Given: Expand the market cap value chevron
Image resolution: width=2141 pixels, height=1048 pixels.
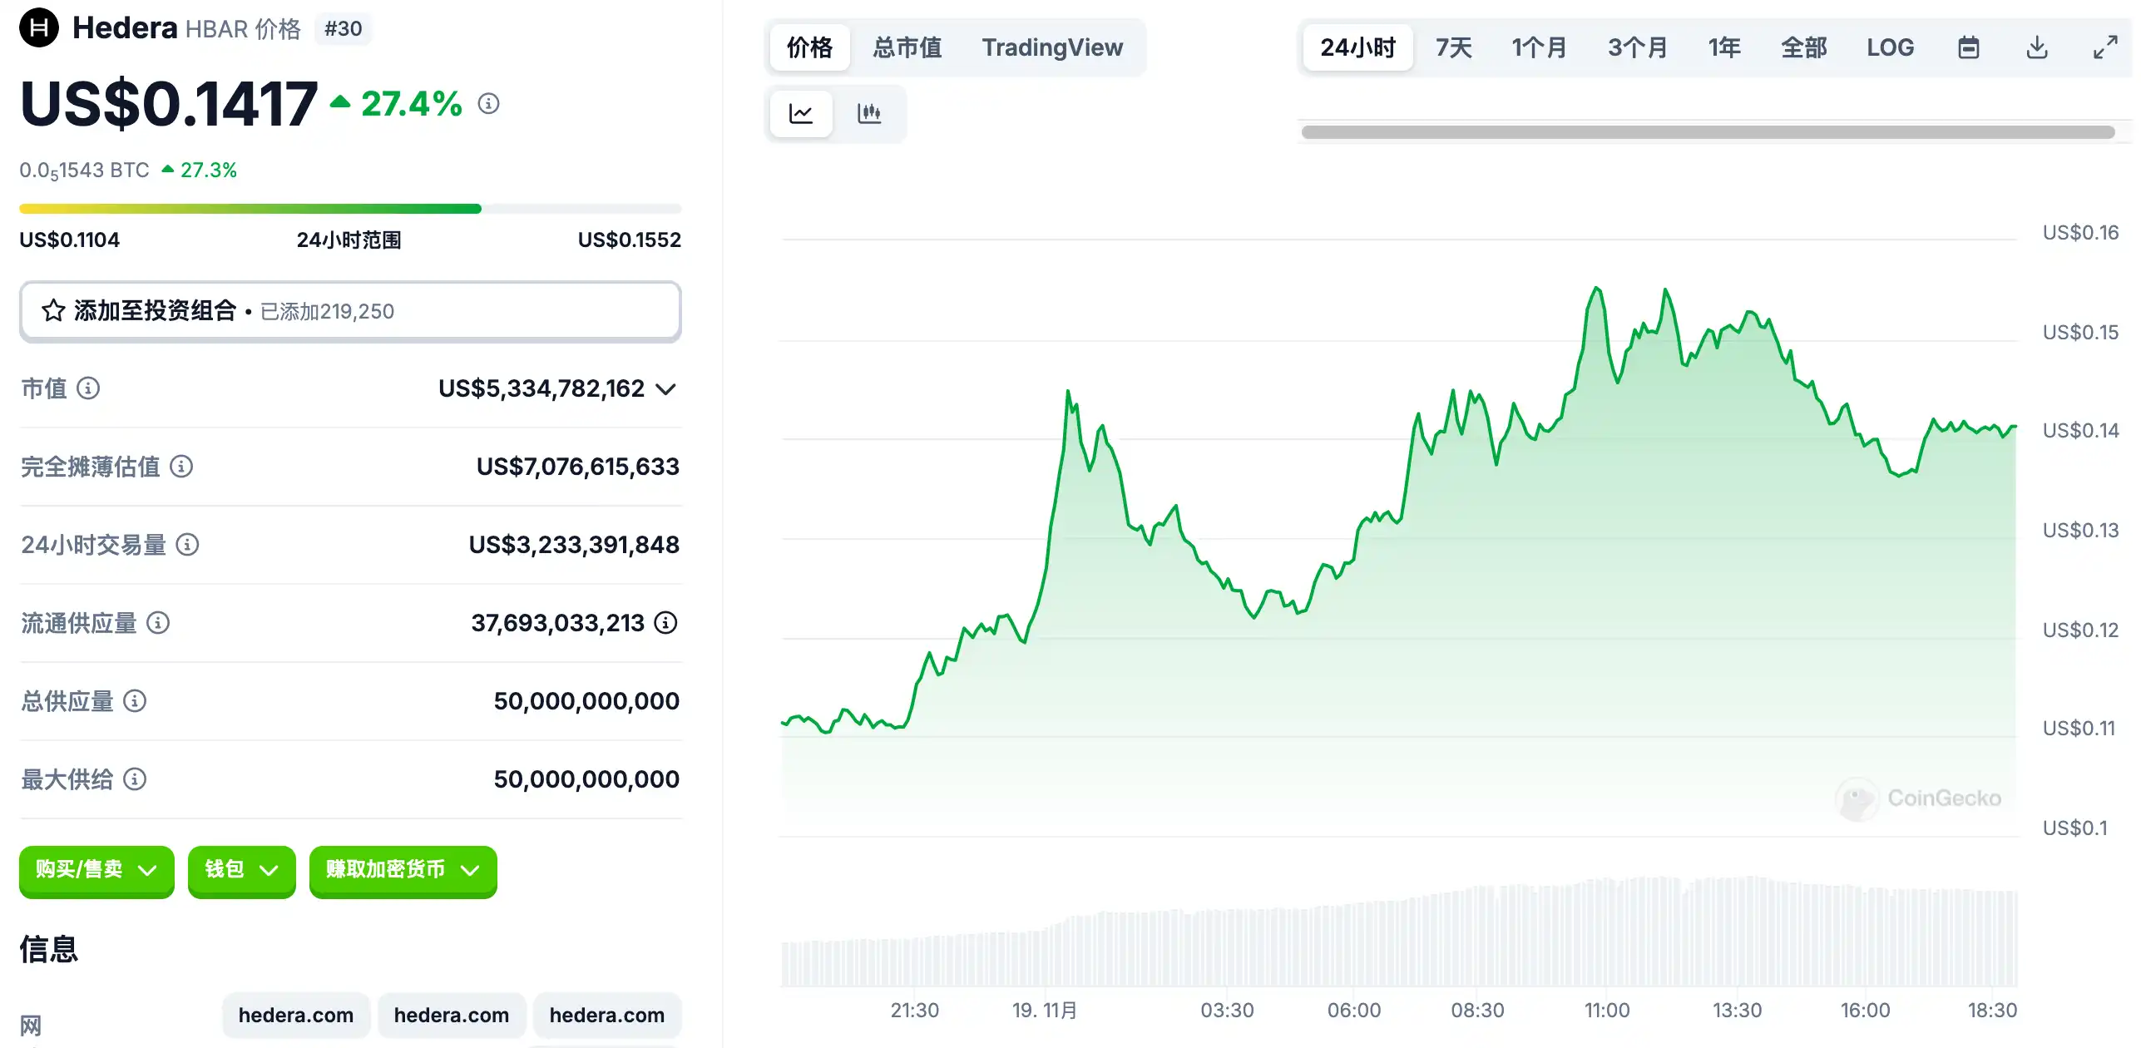Looking at the screenshot, I should [665, 389].
